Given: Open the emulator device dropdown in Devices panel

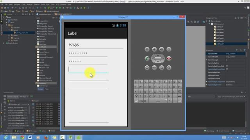Looking at the screenshot, I should pyautogui.click(x=29, y=105).
